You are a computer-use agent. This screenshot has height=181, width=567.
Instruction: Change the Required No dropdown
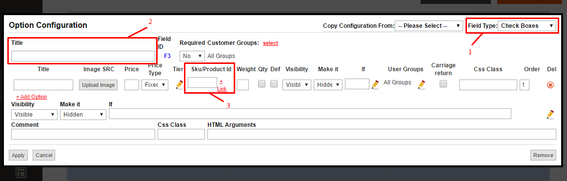point(192,56)
